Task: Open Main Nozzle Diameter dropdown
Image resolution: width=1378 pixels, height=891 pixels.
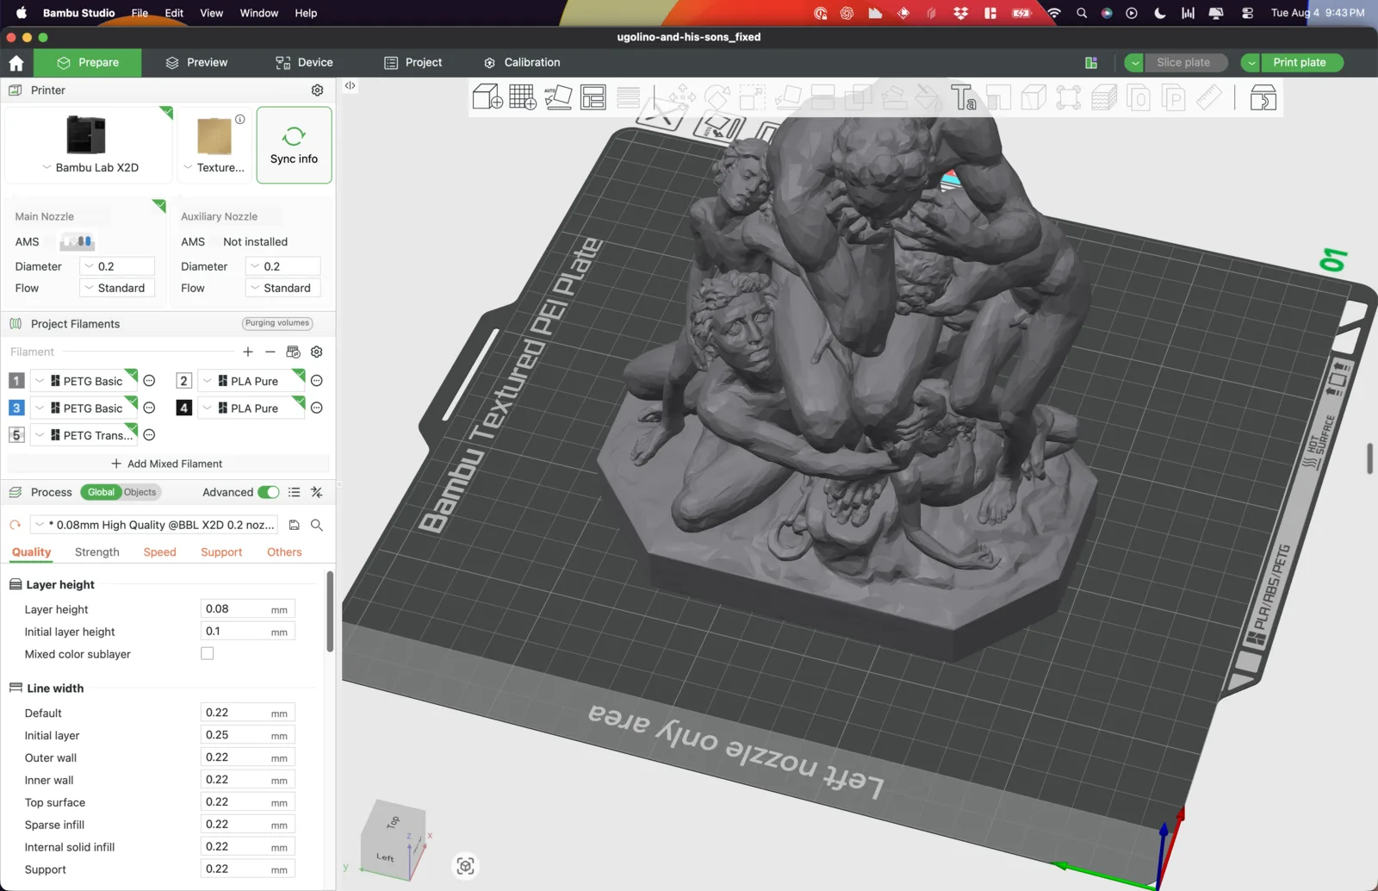Action: 117,266
